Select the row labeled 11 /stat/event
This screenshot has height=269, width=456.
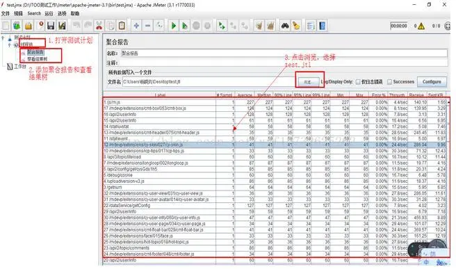click(275, 139)
